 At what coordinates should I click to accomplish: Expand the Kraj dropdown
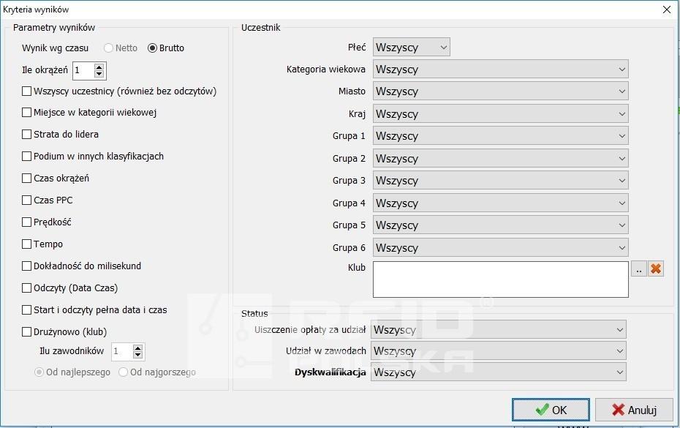(500, 113)
